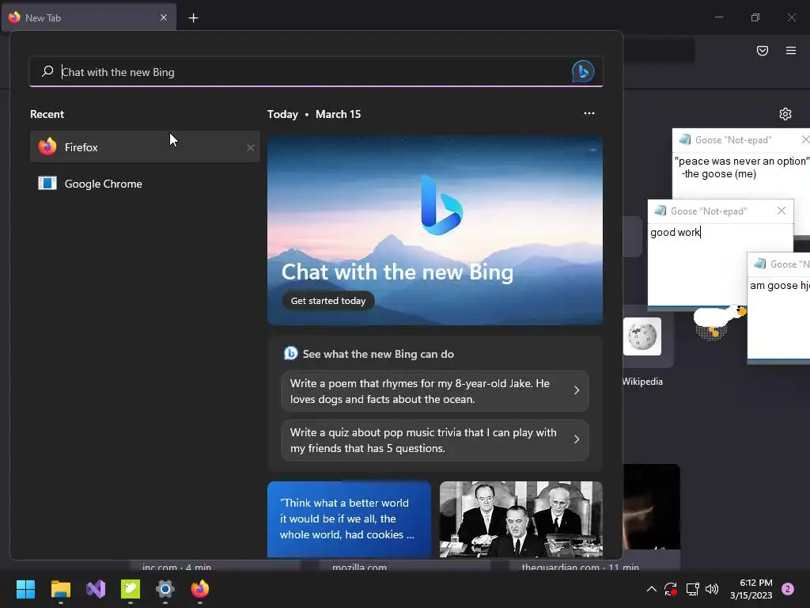Open File Explorer from the taskbar

pyautogui.click(x=60, y=589)
